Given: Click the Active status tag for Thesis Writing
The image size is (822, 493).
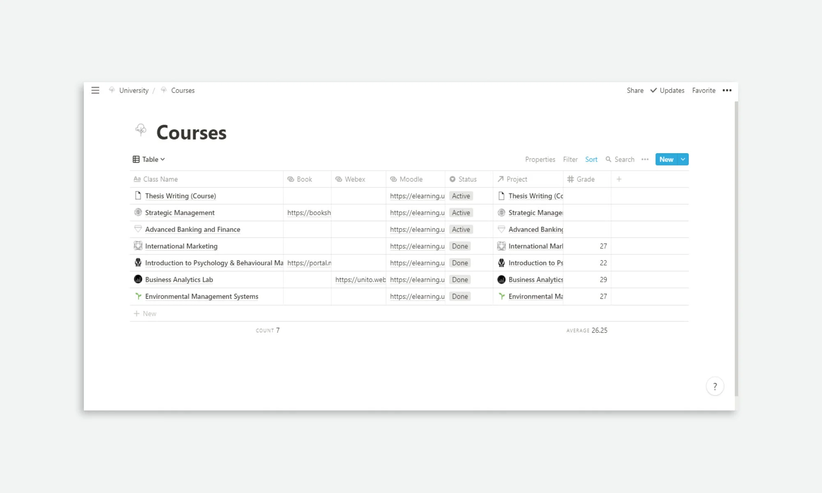Looking at the screenshot, I should pos(461,196).
